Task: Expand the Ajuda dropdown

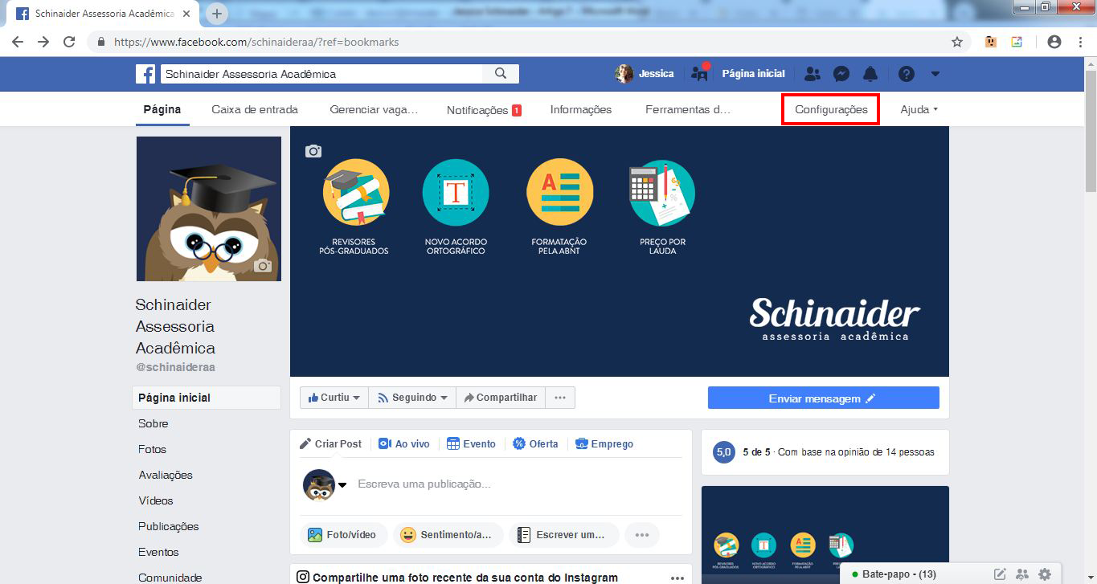Action: pyautogui.click(x=919, y=109)
